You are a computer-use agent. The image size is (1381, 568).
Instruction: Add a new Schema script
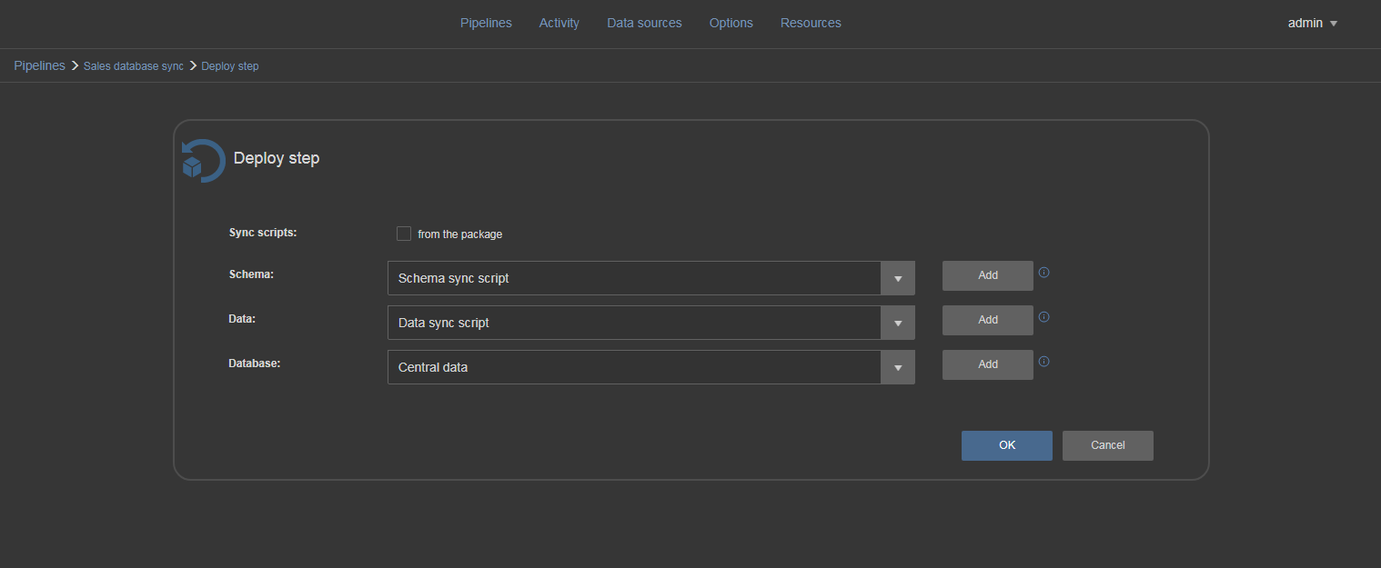(x=988, y=275)
